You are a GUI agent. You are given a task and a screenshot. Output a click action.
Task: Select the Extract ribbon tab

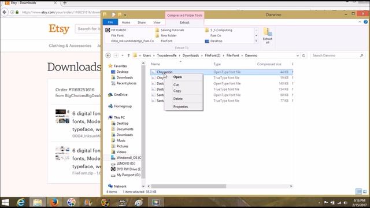pyautogui.click(x=184, y=23)
